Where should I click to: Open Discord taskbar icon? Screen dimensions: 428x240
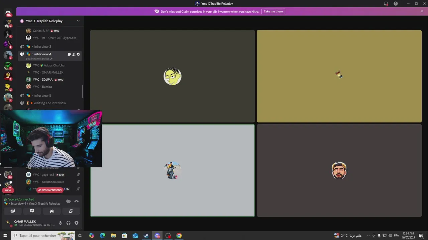(x=157, y=236)
